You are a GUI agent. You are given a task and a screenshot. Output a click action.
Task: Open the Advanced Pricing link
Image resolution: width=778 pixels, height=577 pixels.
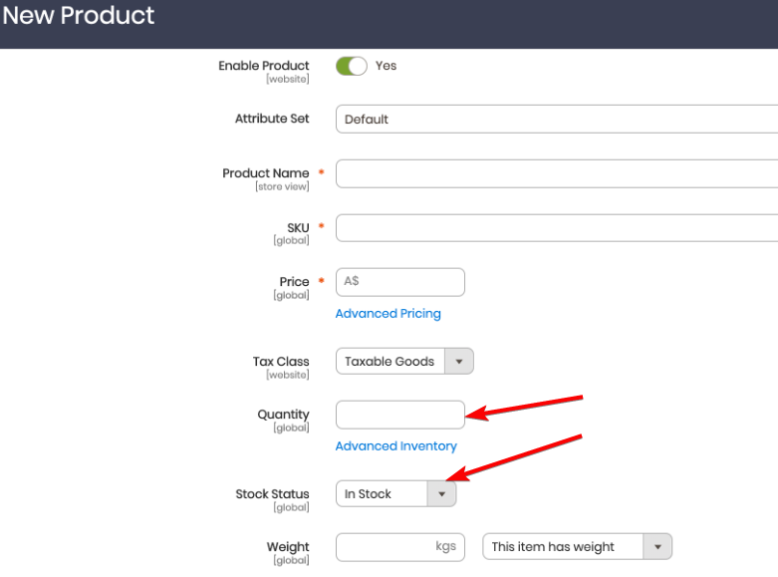pyautogui.click(x=389, y=313)
